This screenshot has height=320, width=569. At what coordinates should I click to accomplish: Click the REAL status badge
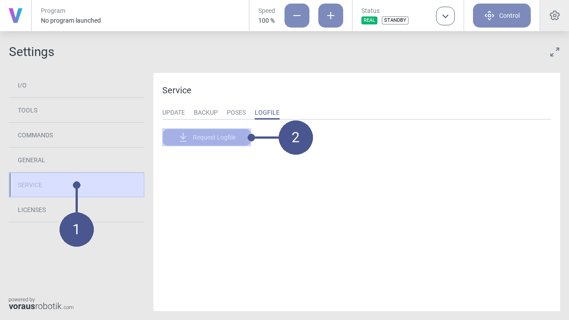[x=369, y=20]
